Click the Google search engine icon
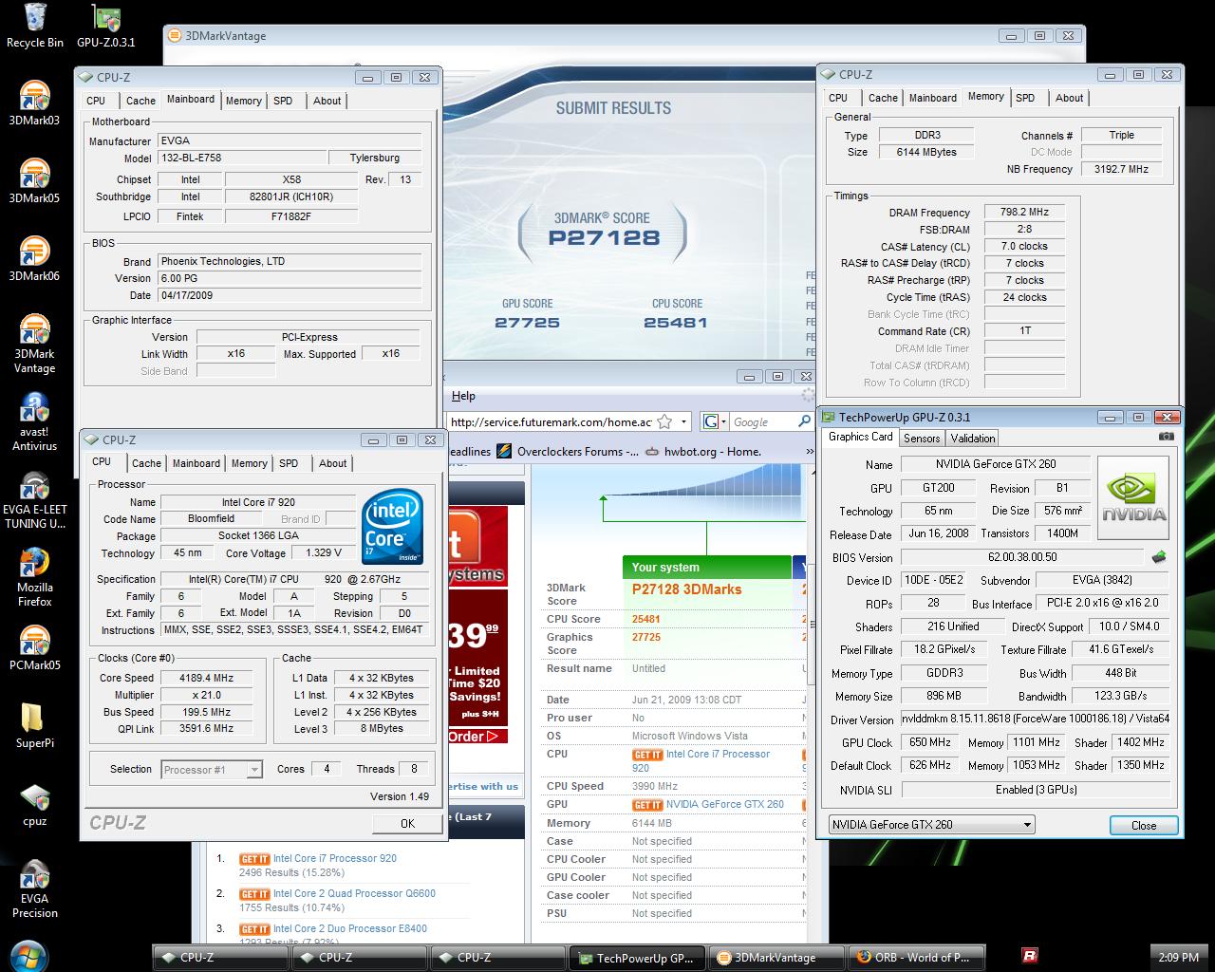 tap(710, 421)
